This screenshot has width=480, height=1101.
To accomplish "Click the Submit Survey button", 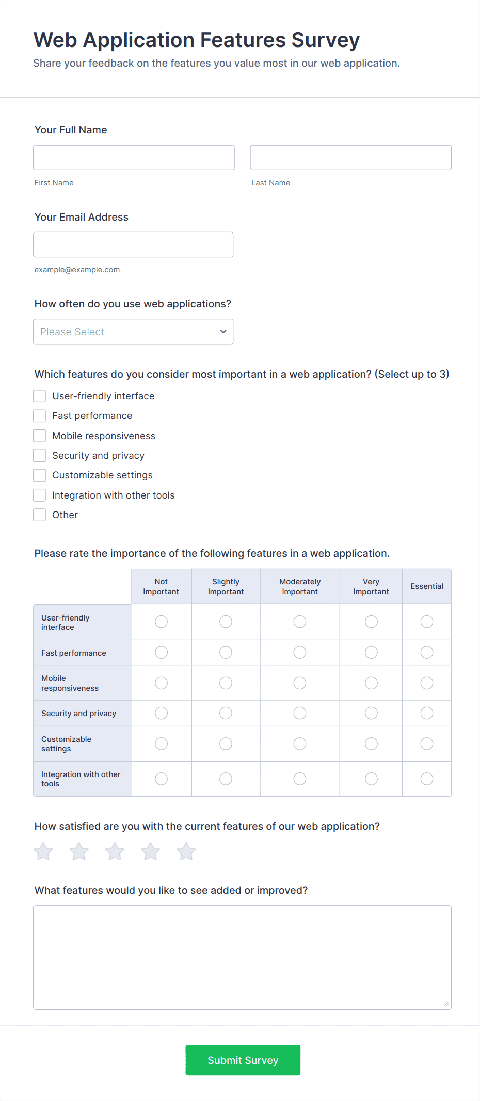I will point(243,1060).
